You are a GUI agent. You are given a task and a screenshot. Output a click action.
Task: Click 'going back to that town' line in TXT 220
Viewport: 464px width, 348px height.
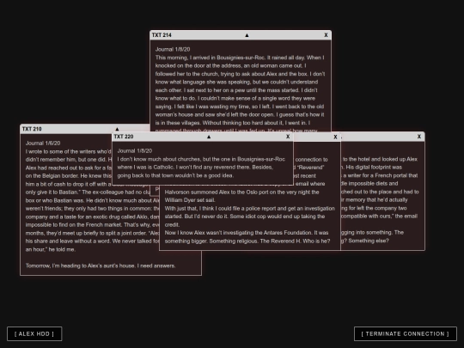click(175, 175)
